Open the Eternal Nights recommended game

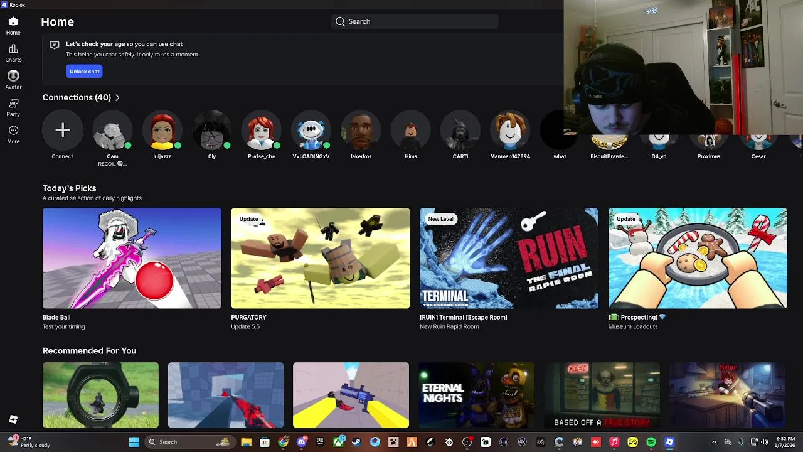click(x=477, y=395)
